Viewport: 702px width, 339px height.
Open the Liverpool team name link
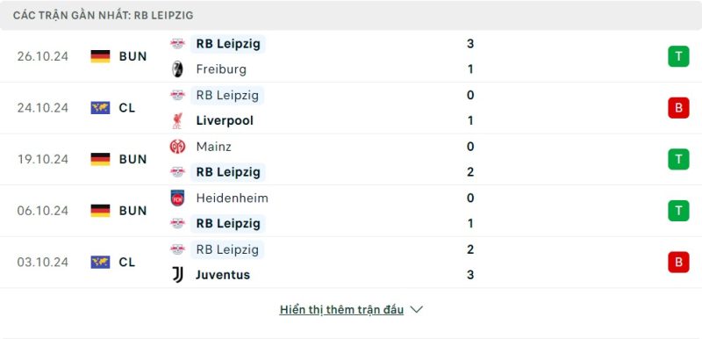point(225,120)
